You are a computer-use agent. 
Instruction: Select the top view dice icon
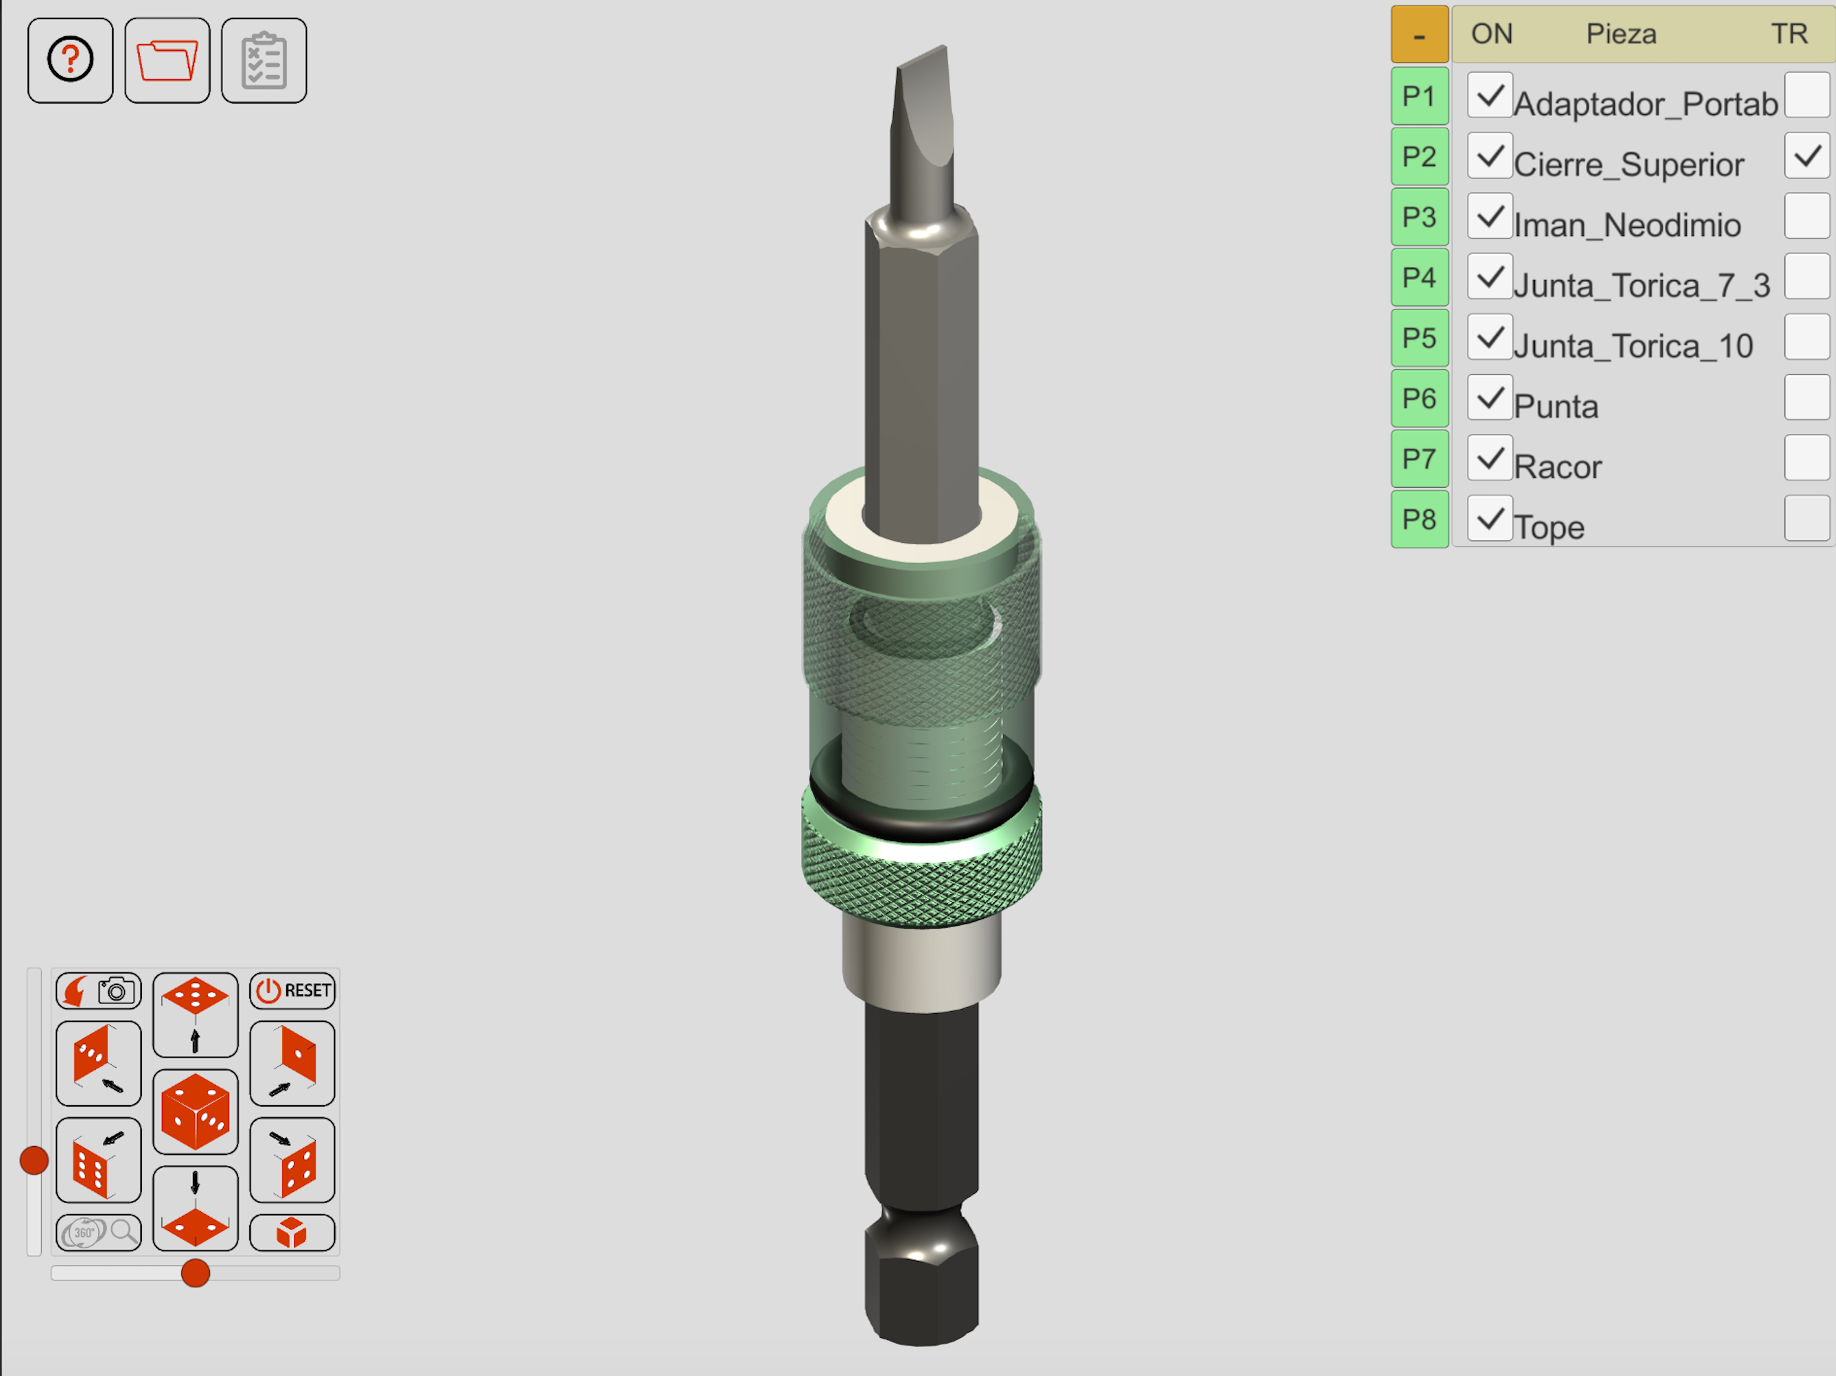195,1014
